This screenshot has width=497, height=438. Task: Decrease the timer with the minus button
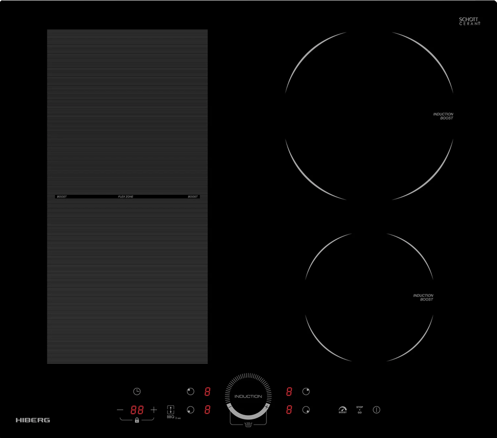(x=120, y=410)
